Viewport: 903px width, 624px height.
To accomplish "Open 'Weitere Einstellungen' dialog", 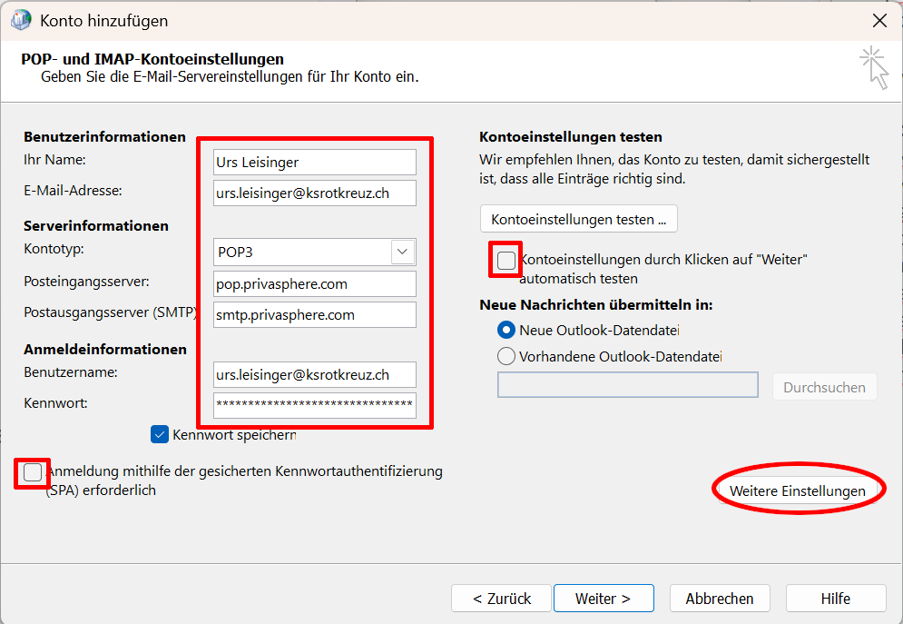I will [797, 491].
